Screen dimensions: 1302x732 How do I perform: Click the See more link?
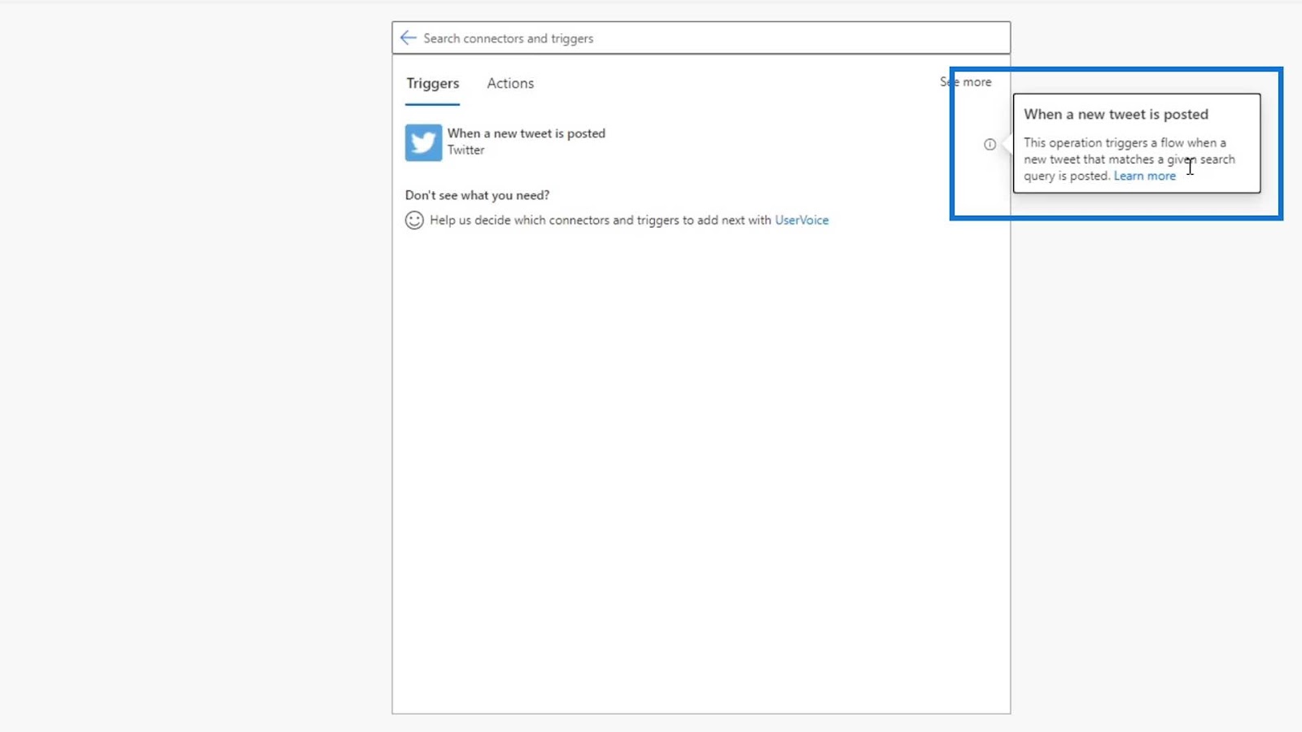(x=966, y=82)
